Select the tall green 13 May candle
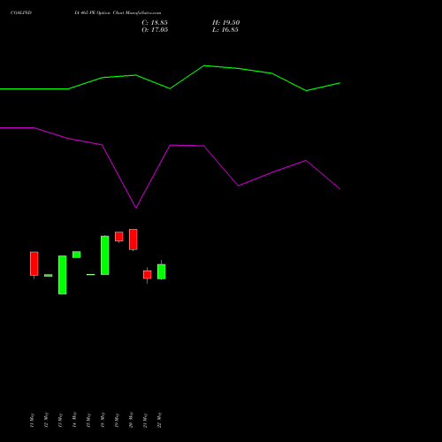The image size is (442, 442). [x=63, y=275]
